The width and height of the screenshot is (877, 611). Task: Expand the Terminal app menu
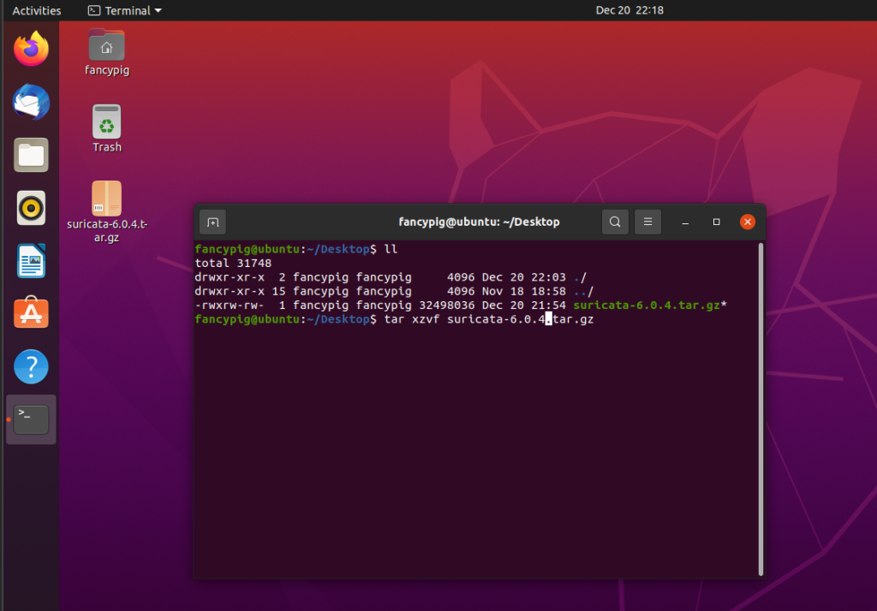[125, 10]
